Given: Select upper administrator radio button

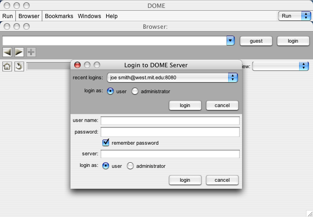Looking at the screenshot, I should [x=135, y=91].
